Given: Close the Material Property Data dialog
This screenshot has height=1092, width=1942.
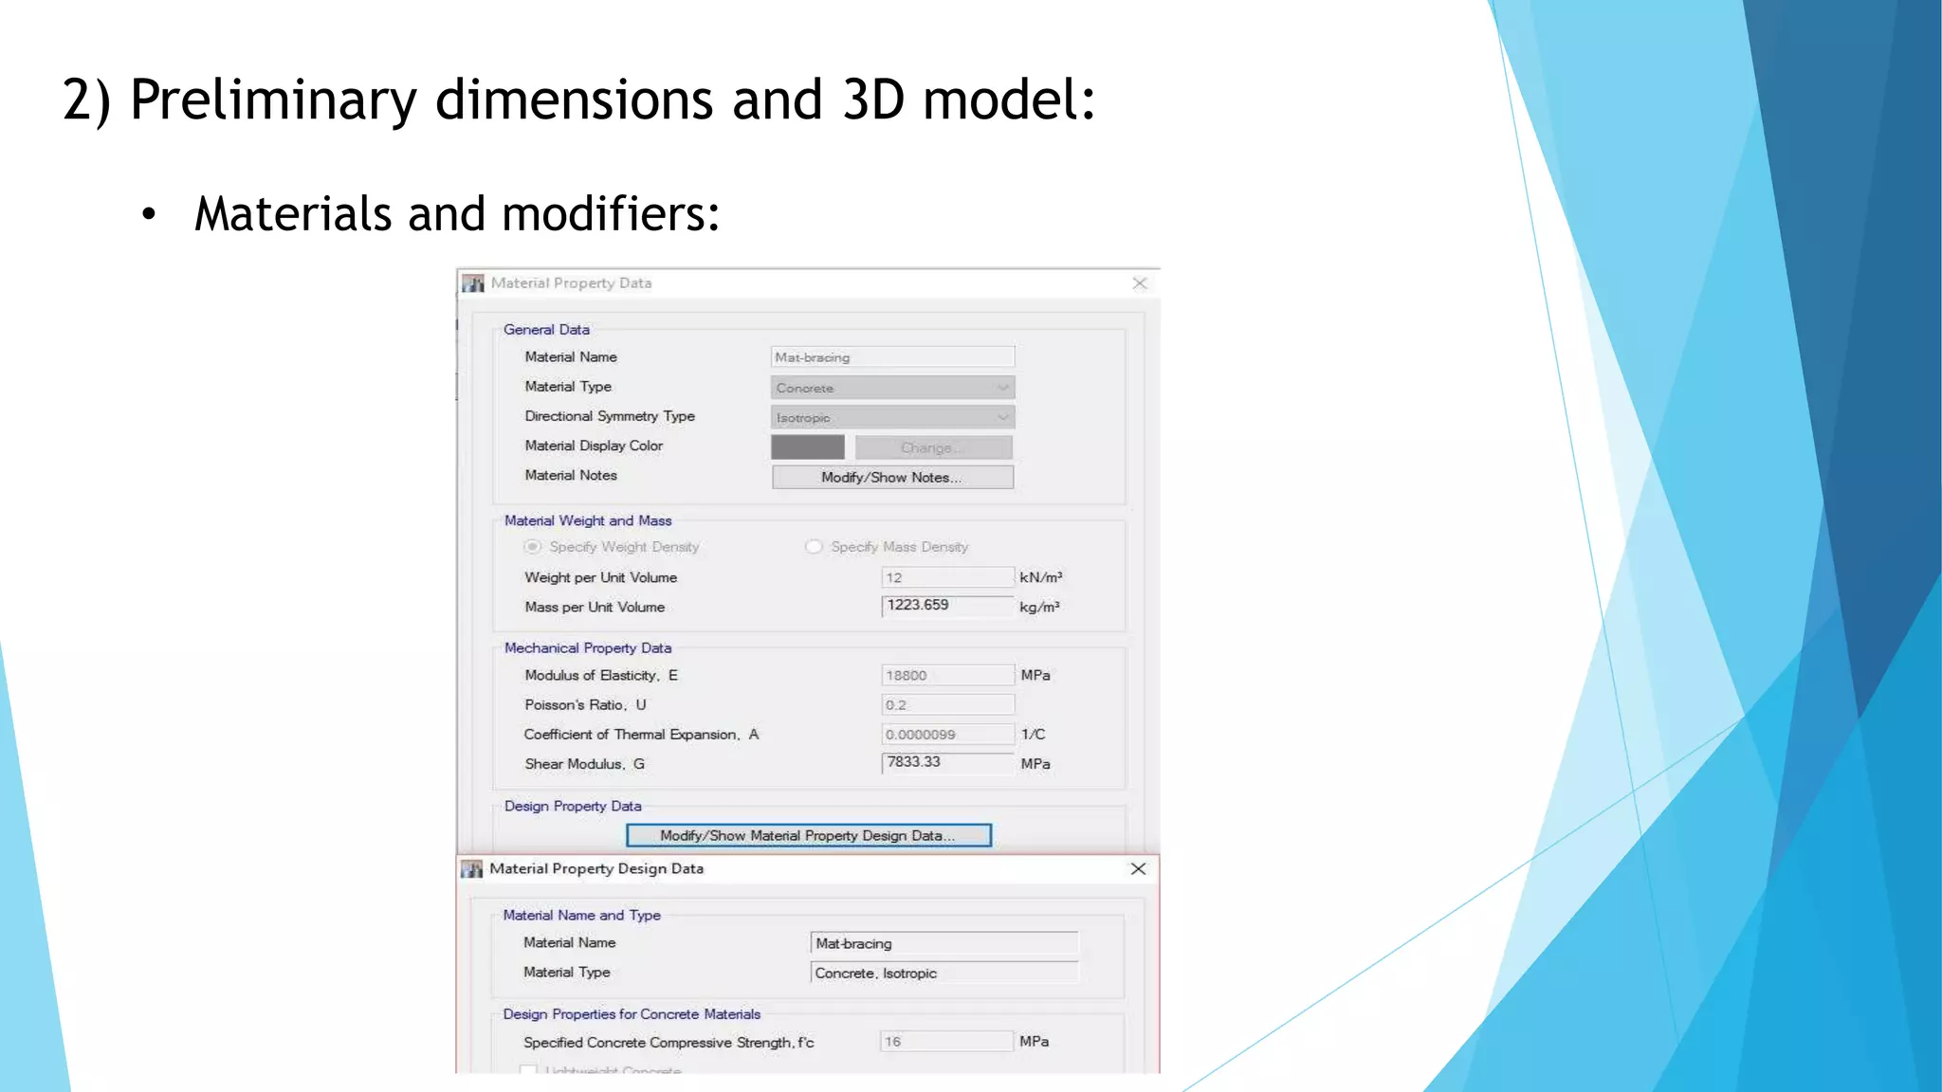Looking at the screenshot, I should pyautogui.click(x=1140, y=283).
